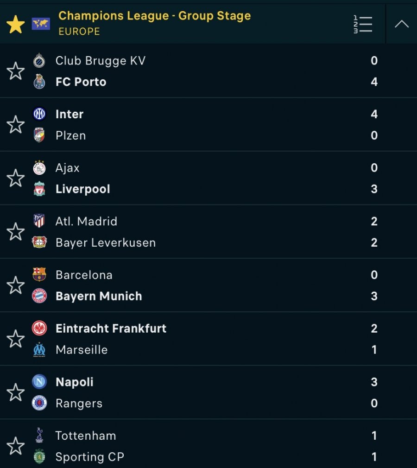Click the Rangers score of 0
The image size is (417, 468).
coord(374,403)
